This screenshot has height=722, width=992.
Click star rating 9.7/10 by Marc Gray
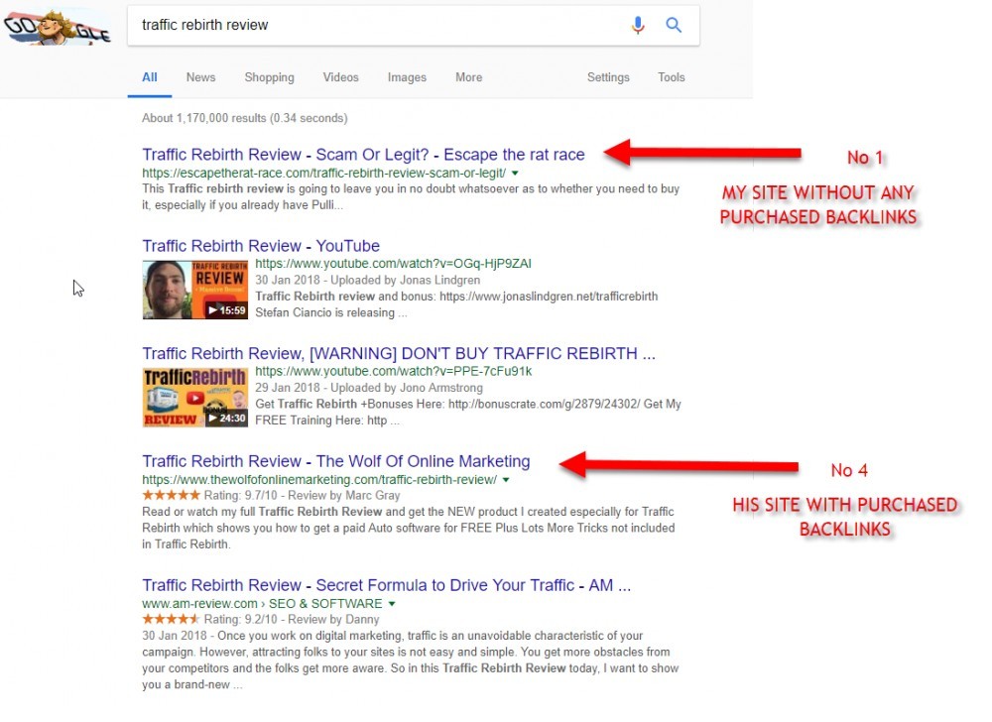[171, 495]
